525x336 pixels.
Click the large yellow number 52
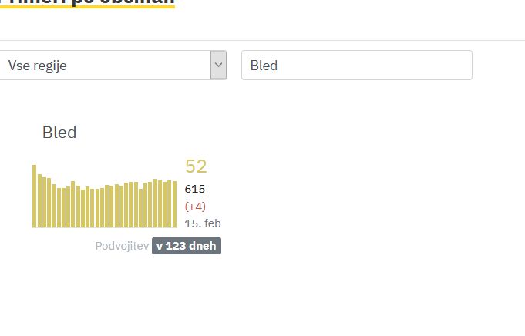pos(196,166)
